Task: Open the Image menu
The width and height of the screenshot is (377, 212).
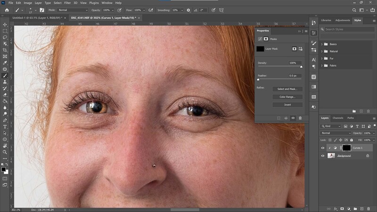Action: click(x=28, y=3)
